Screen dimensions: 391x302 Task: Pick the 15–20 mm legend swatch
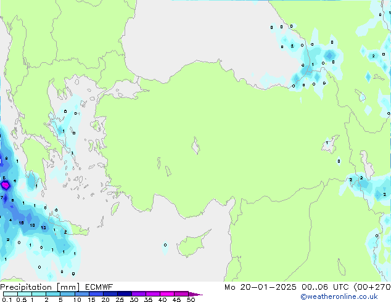tap(96, 294)
